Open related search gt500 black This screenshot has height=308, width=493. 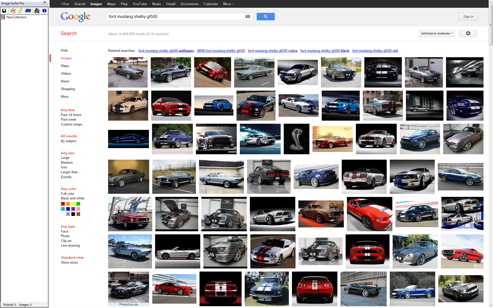(x=325, y=51)
